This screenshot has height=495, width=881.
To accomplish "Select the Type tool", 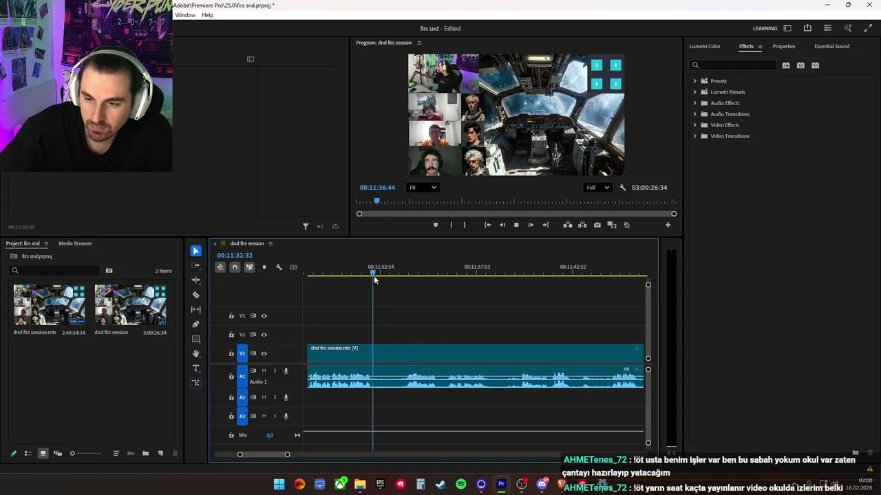I will point(196,368).
